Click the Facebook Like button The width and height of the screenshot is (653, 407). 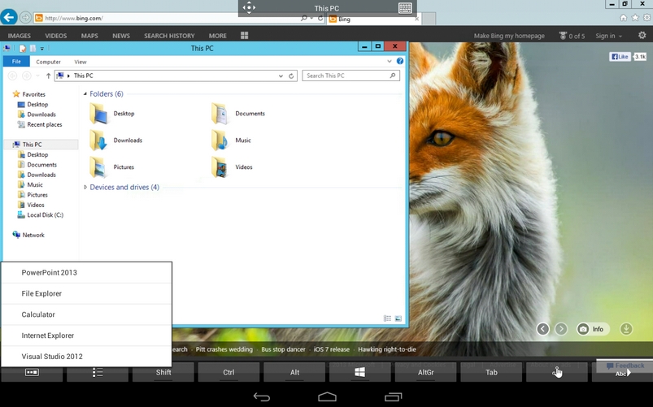click(x=620, y=57)
